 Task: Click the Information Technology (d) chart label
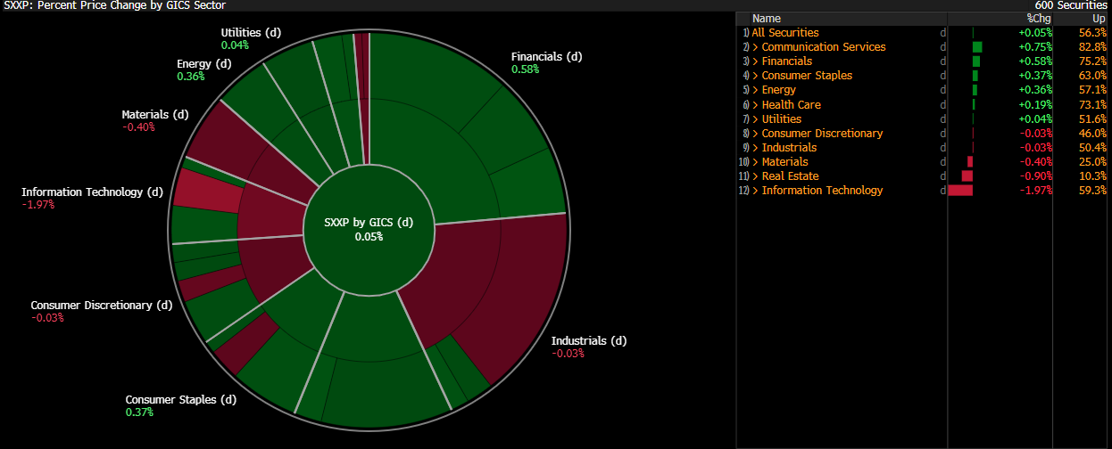(93, 192)
